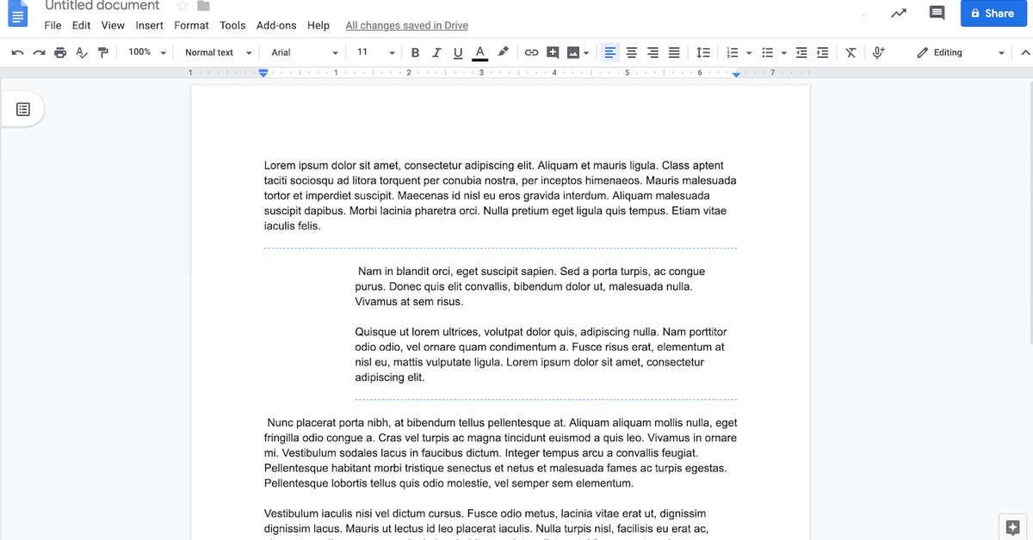The image size is (1033, 540).
Task: Enable center alignment
Action: [x=631, y=52]
